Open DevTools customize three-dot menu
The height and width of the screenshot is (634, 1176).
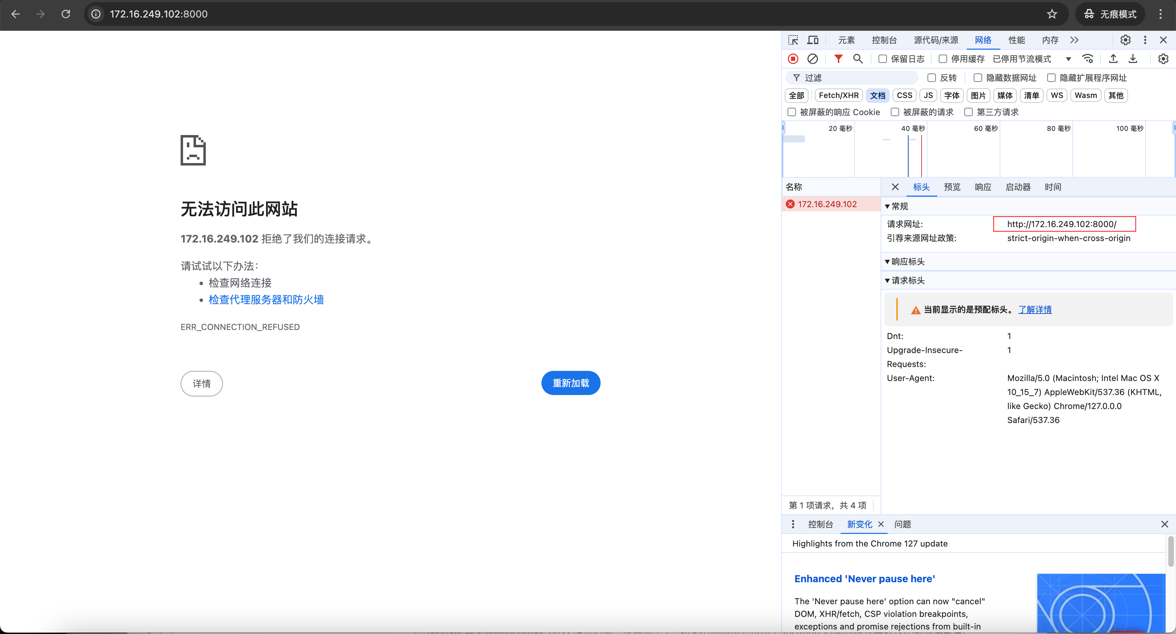[x=1145, y=40]
